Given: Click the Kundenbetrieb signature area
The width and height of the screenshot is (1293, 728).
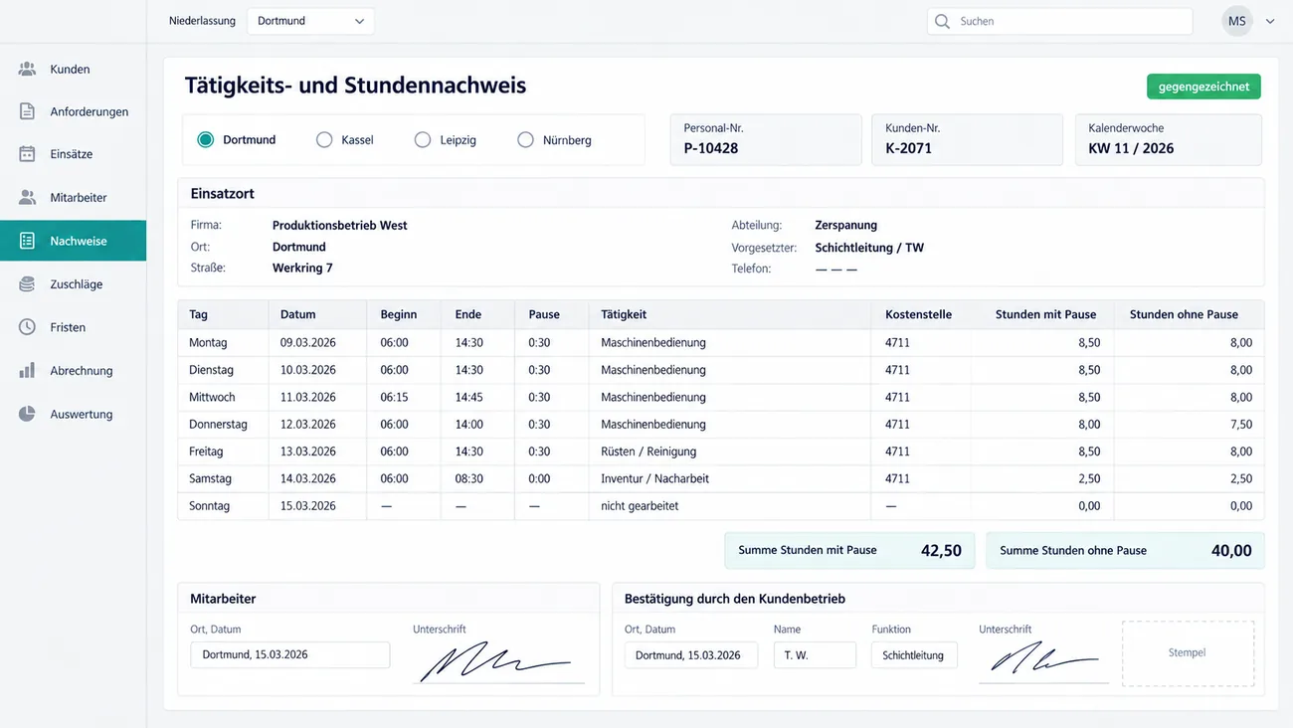Looking at the screenshot, I should click(1043, 660).
